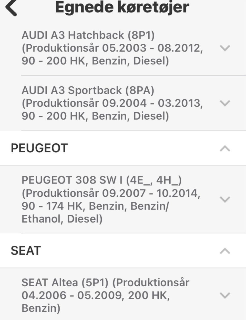
Task: Go back using the top-left arrow
Action: (x=12, y=8)
